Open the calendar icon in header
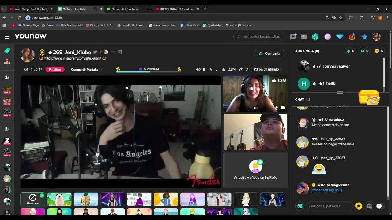392x220 pixels. (x=304, y=37)
